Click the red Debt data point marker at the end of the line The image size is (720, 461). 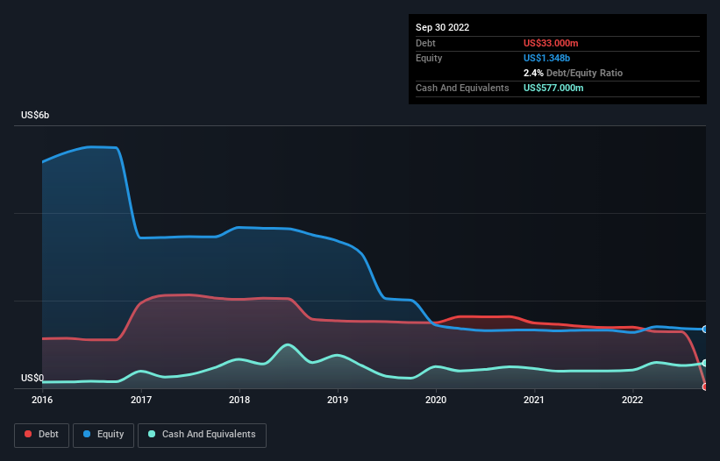tap(705, 387)
